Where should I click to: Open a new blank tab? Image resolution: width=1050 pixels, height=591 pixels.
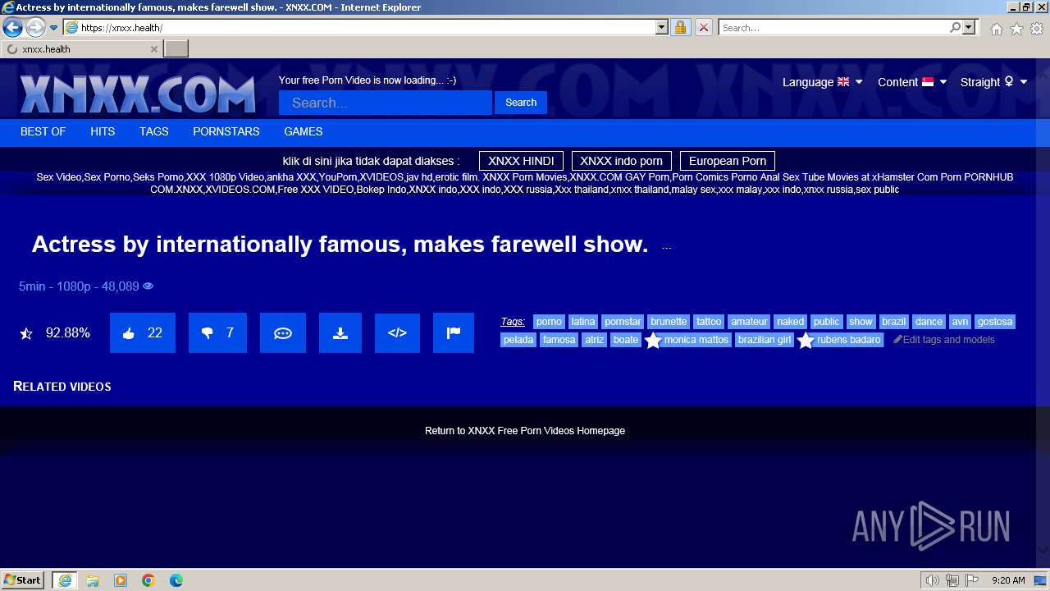click(x=176, y=49)
